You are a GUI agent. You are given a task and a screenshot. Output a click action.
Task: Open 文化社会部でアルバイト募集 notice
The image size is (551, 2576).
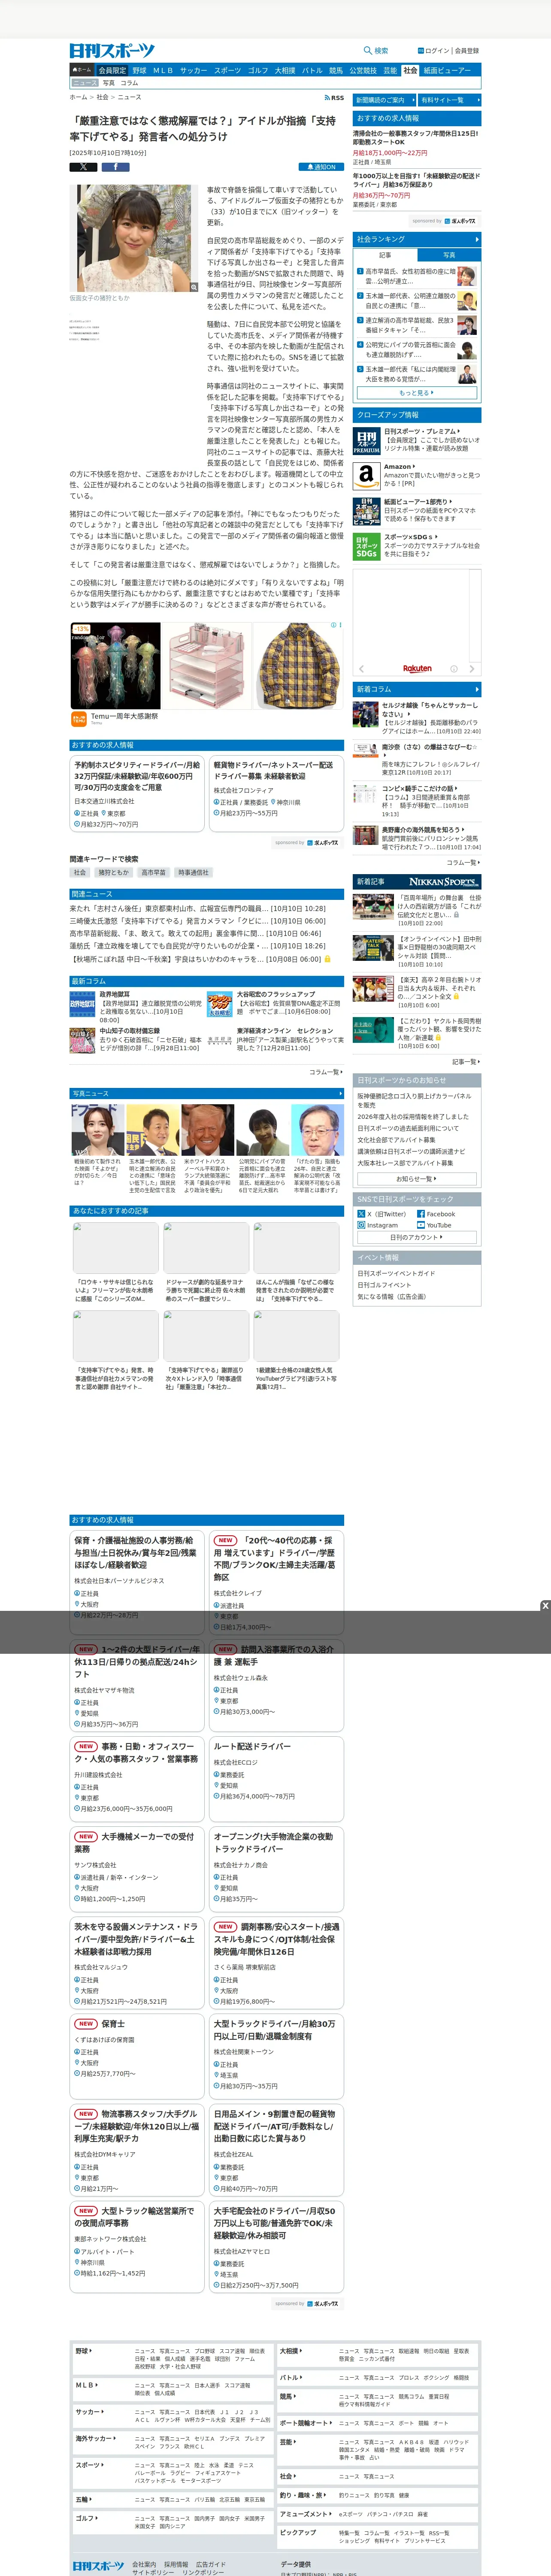[x=396, y=1140]
